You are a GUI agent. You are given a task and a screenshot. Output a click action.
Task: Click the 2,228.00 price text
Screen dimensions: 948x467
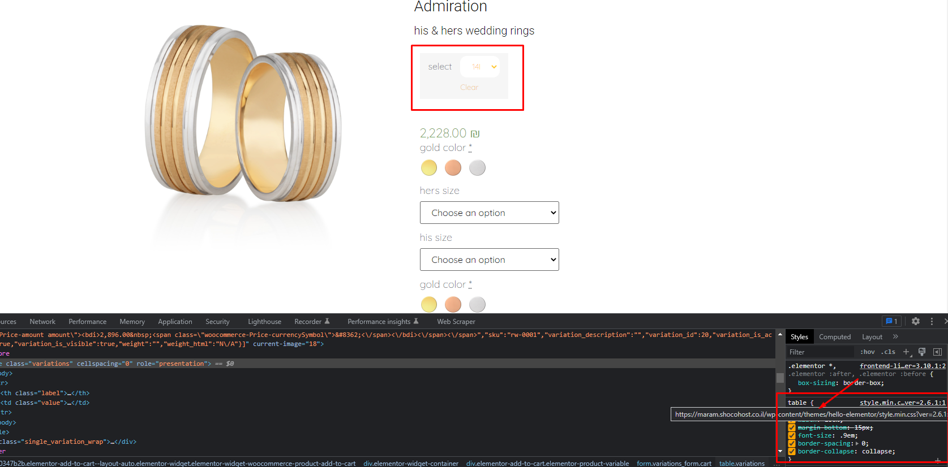[449, 133]
